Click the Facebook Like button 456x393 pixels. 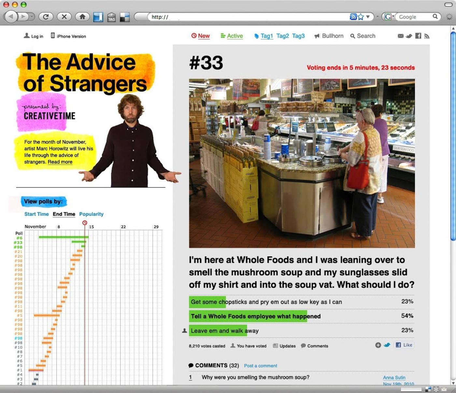pos(404,345)
